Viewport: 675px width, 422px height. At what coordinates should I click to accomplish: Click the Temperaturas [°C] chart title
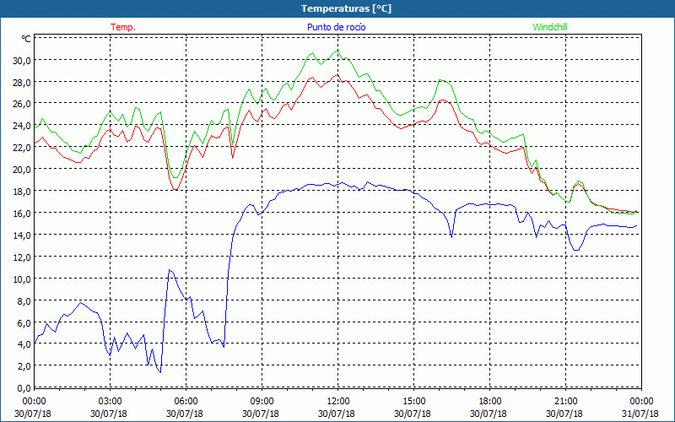(346, 8)
